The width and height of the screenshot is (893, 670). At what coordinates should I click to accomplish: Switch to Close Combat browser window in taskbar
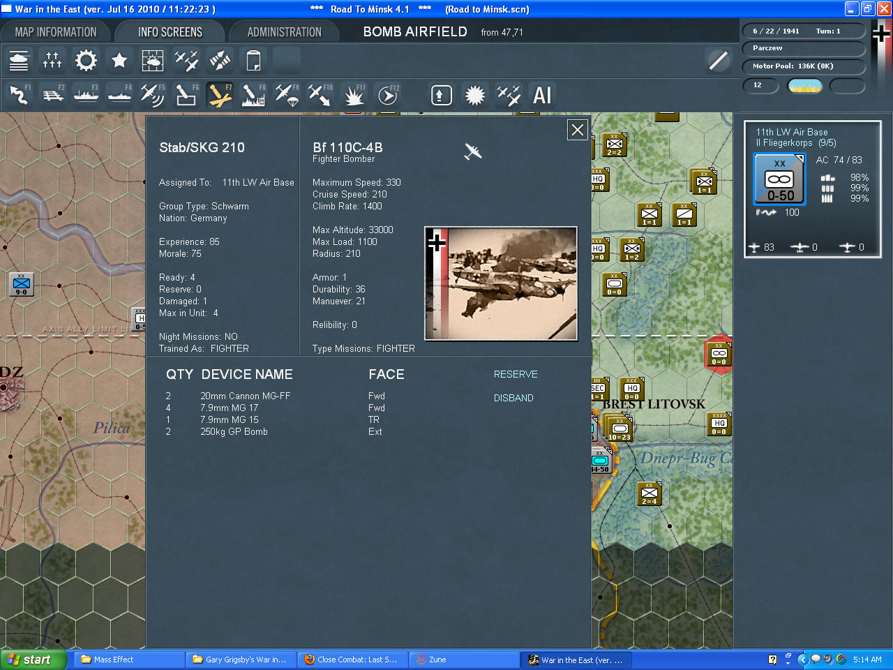pos(352,660)
